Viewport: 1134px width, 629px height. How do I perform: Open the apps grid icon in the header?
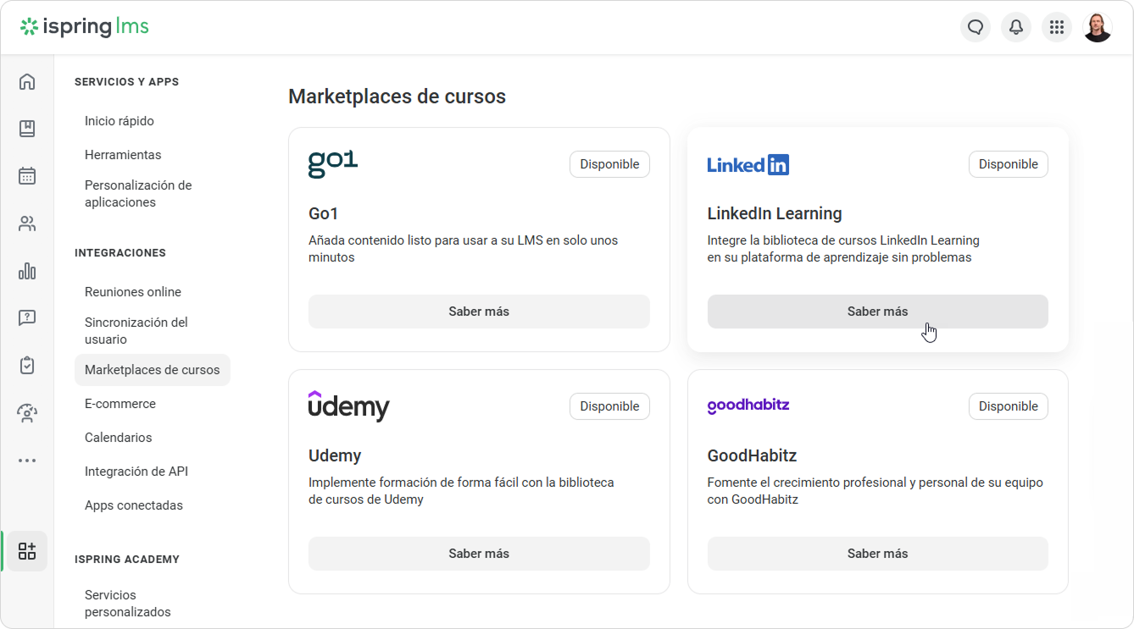(x=1057, y=27)
